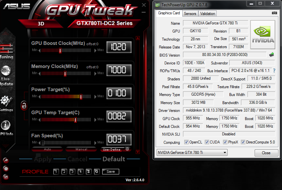282x190 pixels.
Task: Load profile 2
Action: point(64,171)
